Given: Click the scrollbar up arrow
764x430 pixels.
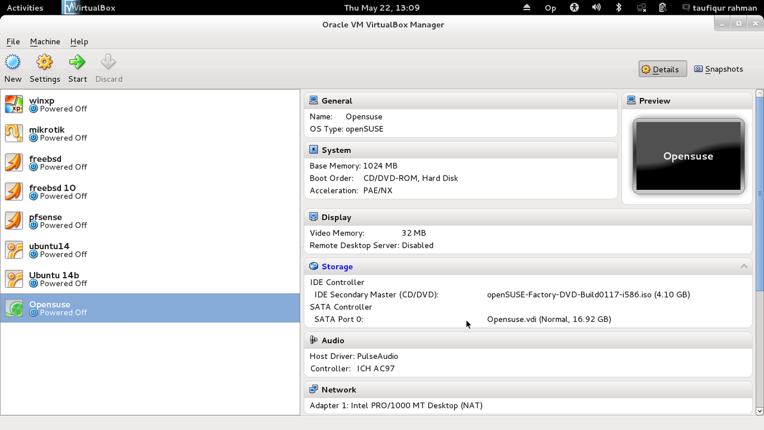Looking at the screenshot, I should pos(759,93).
